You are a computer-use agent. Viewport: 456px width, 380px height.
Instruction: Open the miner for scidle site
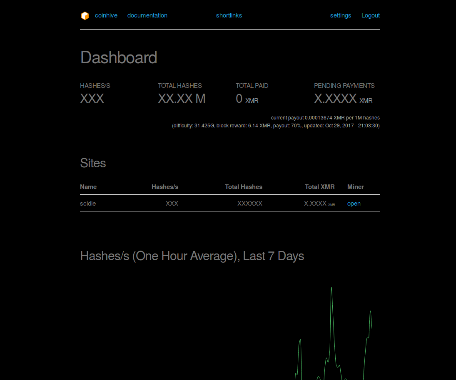(x=354, y=204)
